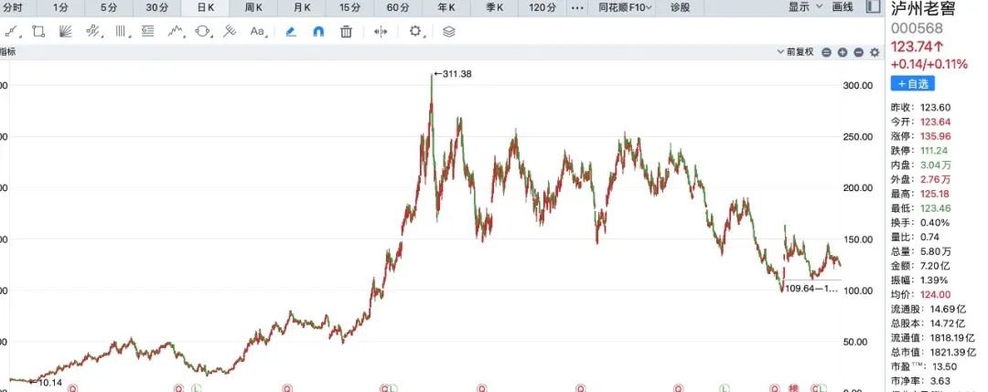Switch to the 15分 period tab

(349, 7)
